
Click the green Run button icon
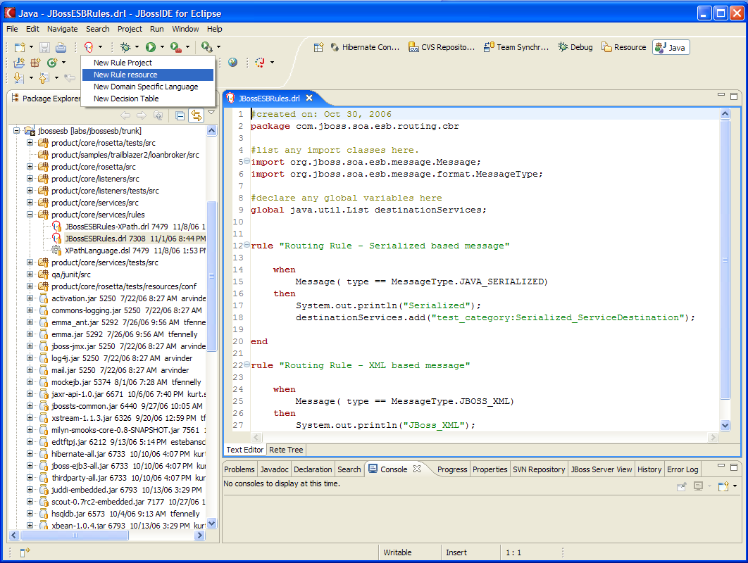pyautogui.click(x=151, y=47)
